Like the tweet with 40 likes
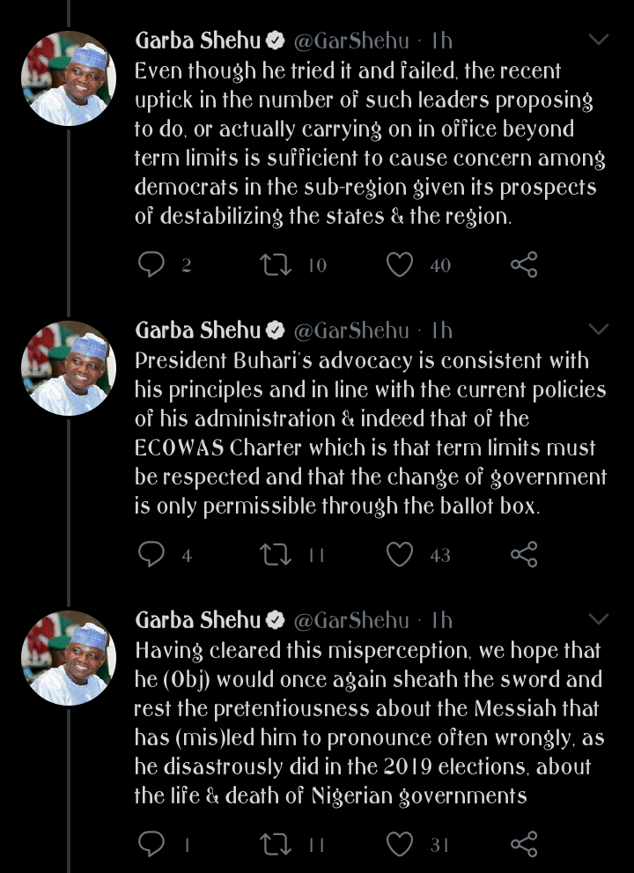Screen dimensions: 634x873 point(400,264)
